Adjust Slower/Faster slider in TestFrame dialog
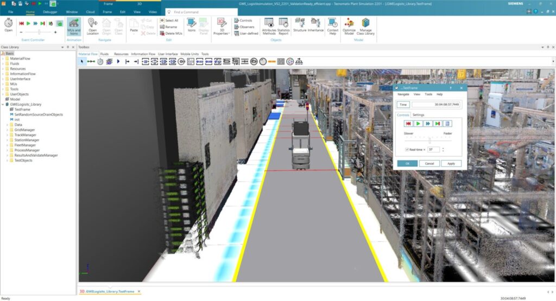 pos(429,140)
